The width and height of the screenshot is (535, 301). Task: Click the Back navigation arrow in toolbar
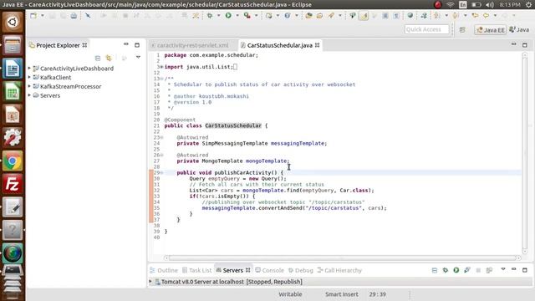tap(486, 16)
